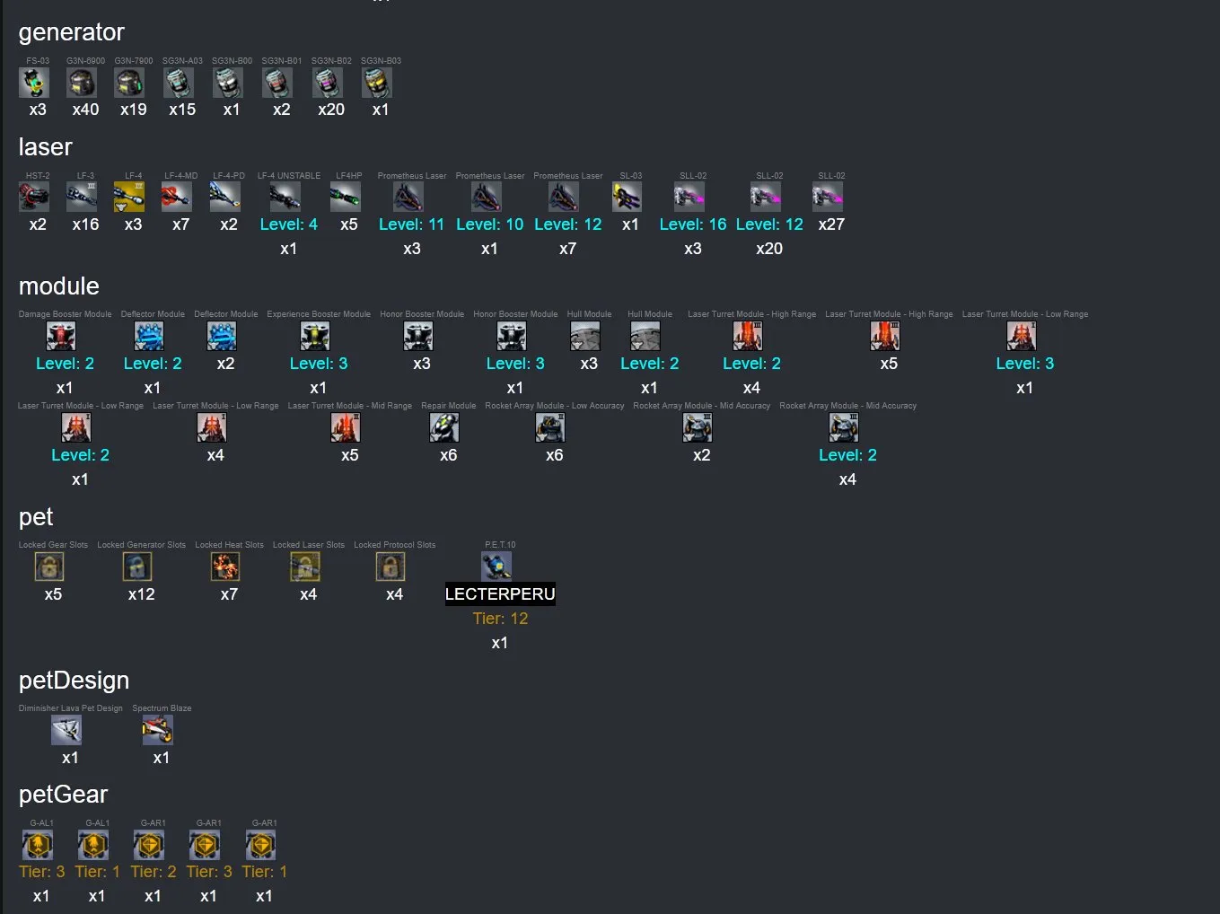Choose the Experience Booster Module icon
This screenshot has height=914, width=1220.
pyautogui.click(x=315, y=336)
